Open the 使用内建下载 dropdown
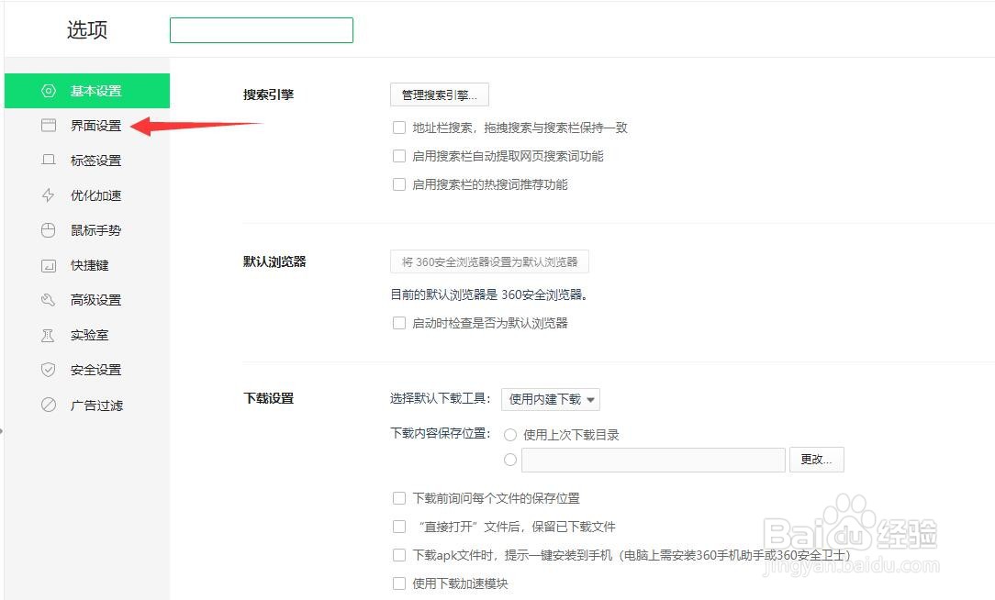995x600 pixels. (551, 399)
